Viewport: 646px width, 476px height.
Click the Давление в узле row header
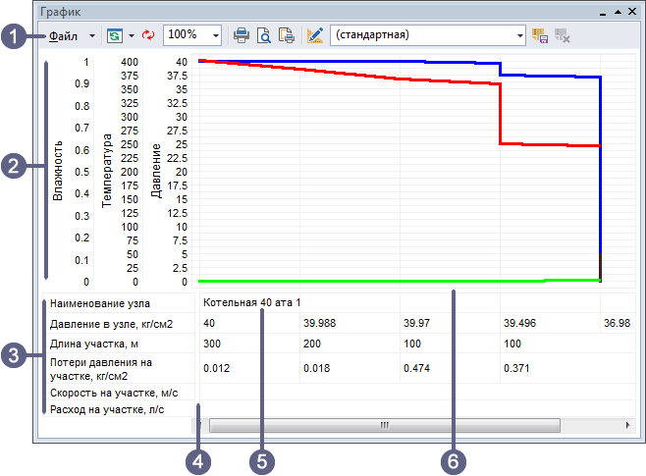(x=114, y=323)
